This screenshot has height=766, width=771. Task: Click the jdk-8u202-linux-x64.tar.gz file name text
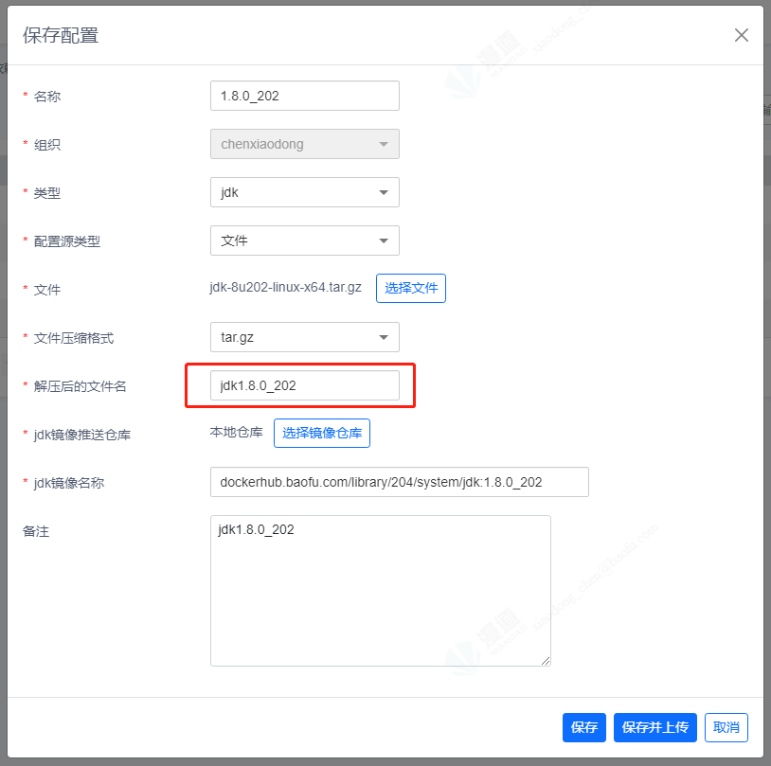[286, 288]
